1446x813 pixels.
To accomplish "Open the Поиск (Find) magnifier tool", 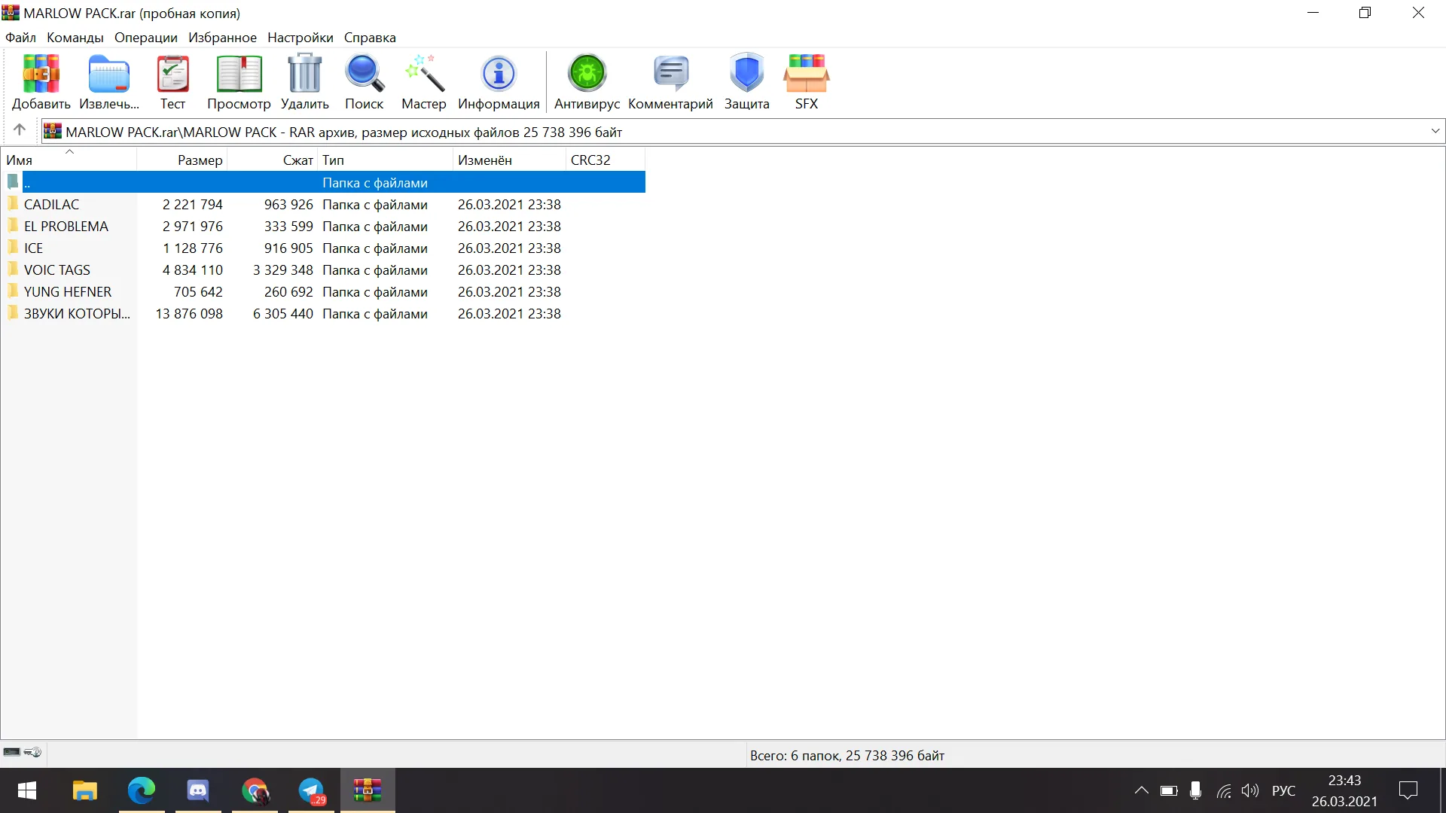I will (364, 81).
